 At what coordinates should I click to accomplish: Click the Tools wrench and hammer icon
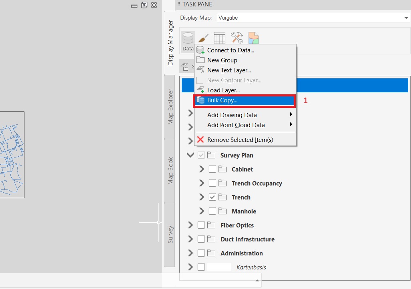pos(237,38)
